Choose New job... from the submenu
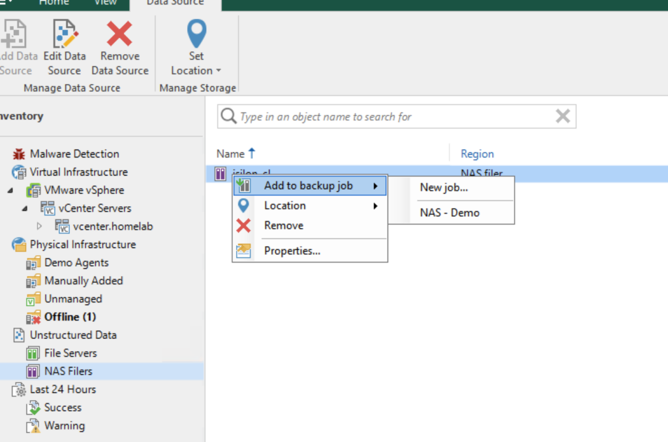 pyautogui.click(x=444, y=187)
